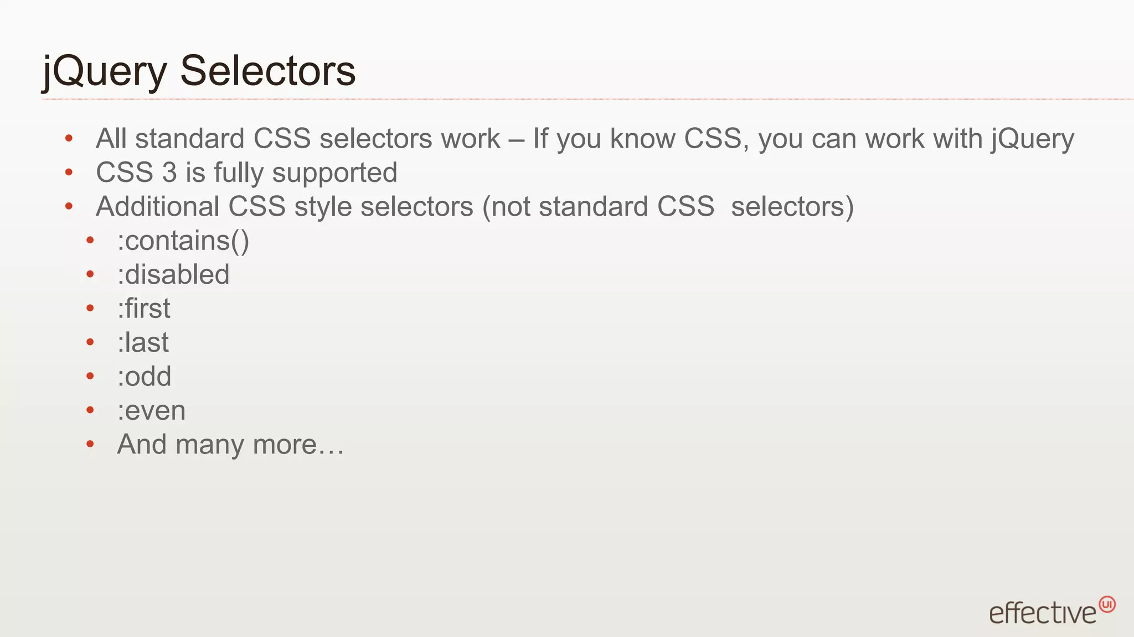Click 'CSS 3 is fully supported' line

click(247, 173)
